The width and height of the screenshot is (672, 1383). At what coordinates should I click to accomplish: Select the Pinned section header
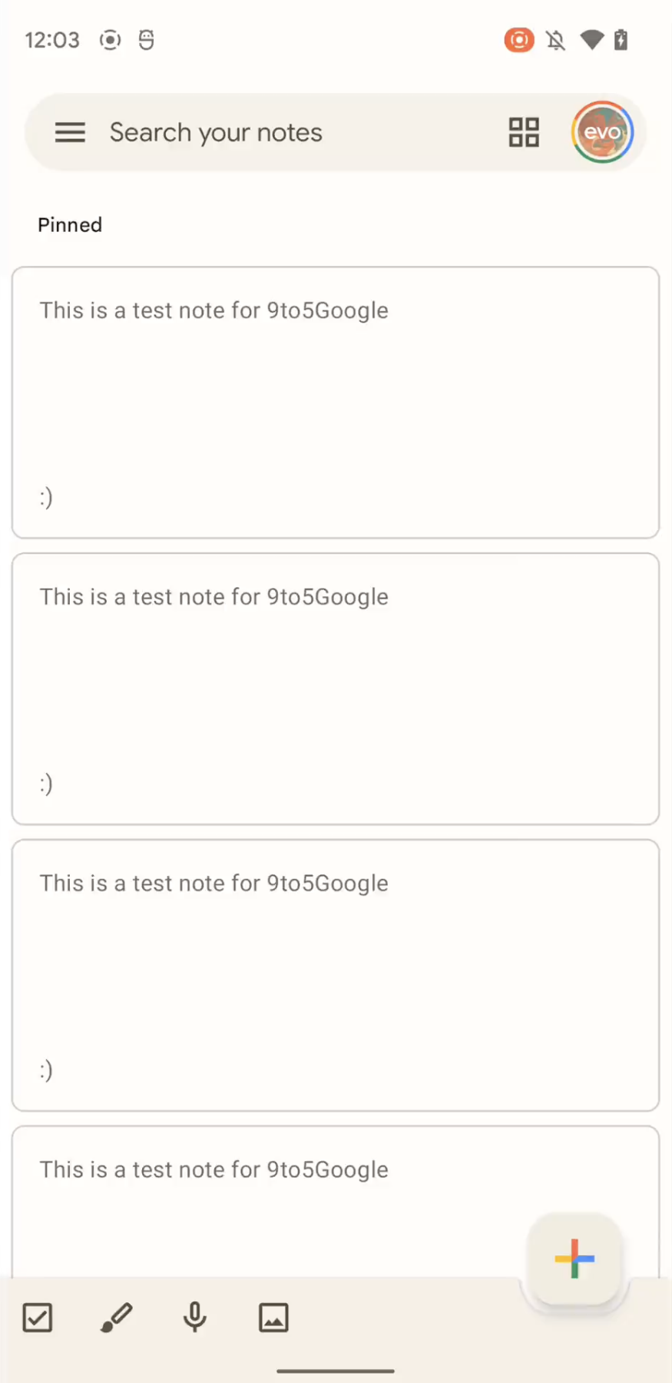click(x=69, y=224)
